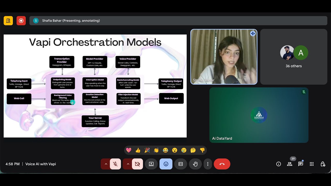
Task: Click the 'Voice AI with Vapi' meeting title
Action: tap(41, 164)
